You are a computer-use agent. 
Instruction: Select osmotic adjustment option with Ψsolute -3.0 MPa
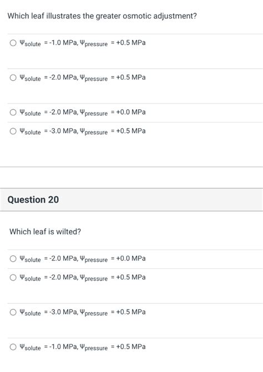coord(13,131)
